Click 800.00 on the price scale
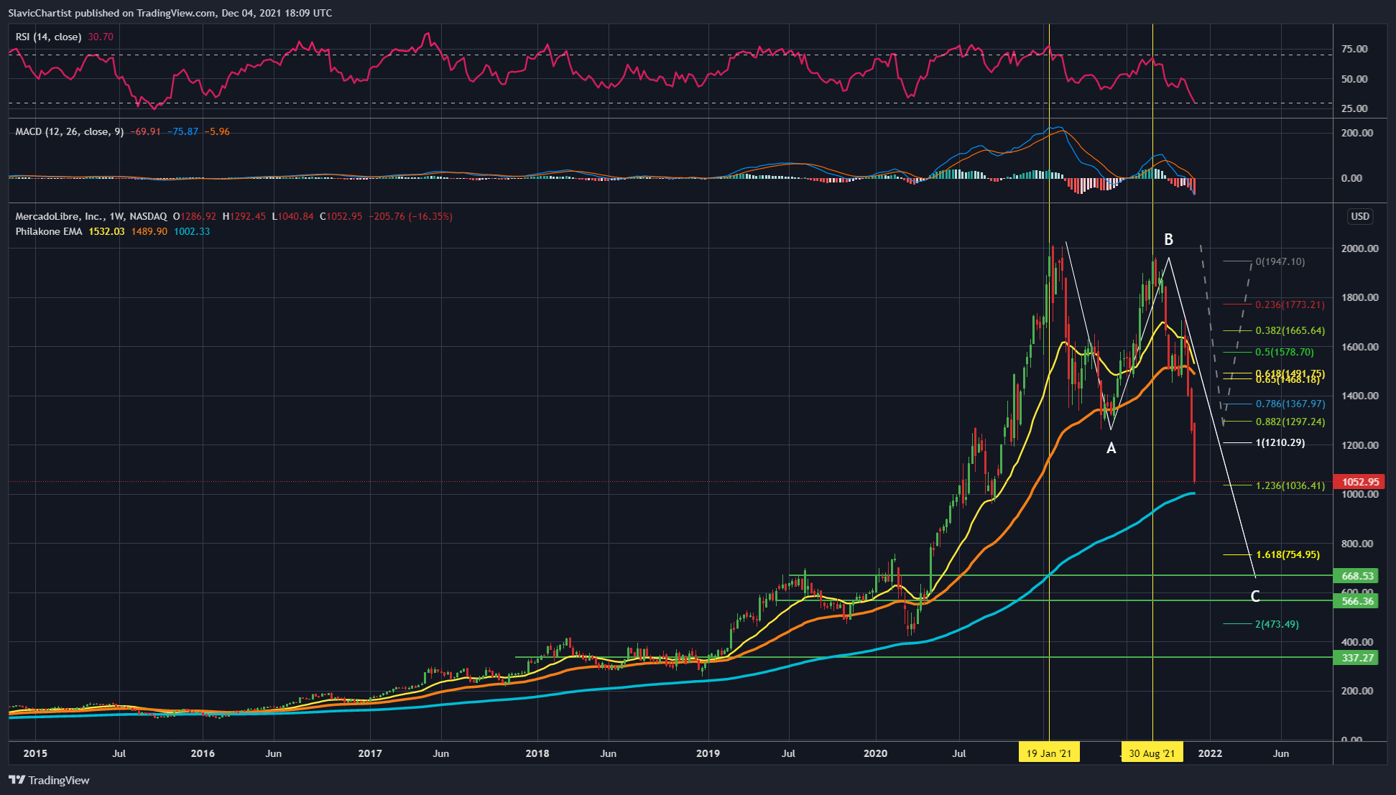 (1356, 544)
